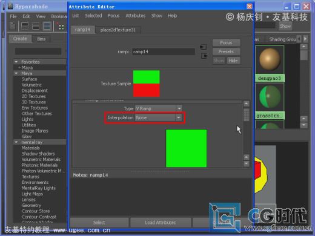The image size is (315, 236).
Task: Click the large green ramp color swatch
Action: [186, 148]
